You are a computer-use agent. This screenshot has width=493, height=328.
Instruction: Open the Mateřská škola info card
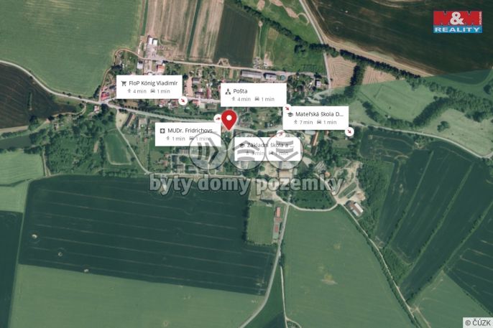point(315,118)
